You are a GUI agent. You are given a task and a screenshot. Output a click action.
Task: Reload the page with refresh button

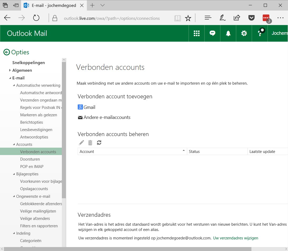(36, 18)
